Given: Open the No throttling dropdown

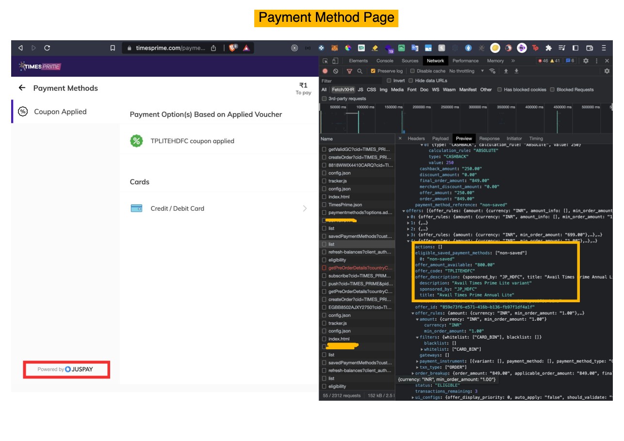Looking at the screenshot, I should click(466, 71).
